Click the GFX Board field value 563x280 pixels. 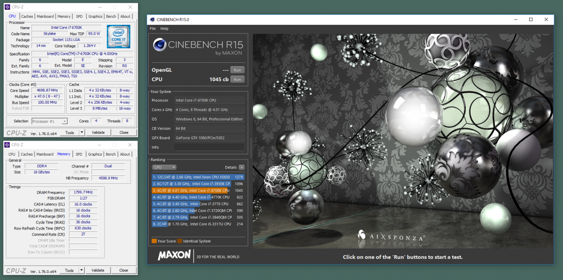(209, 138)
